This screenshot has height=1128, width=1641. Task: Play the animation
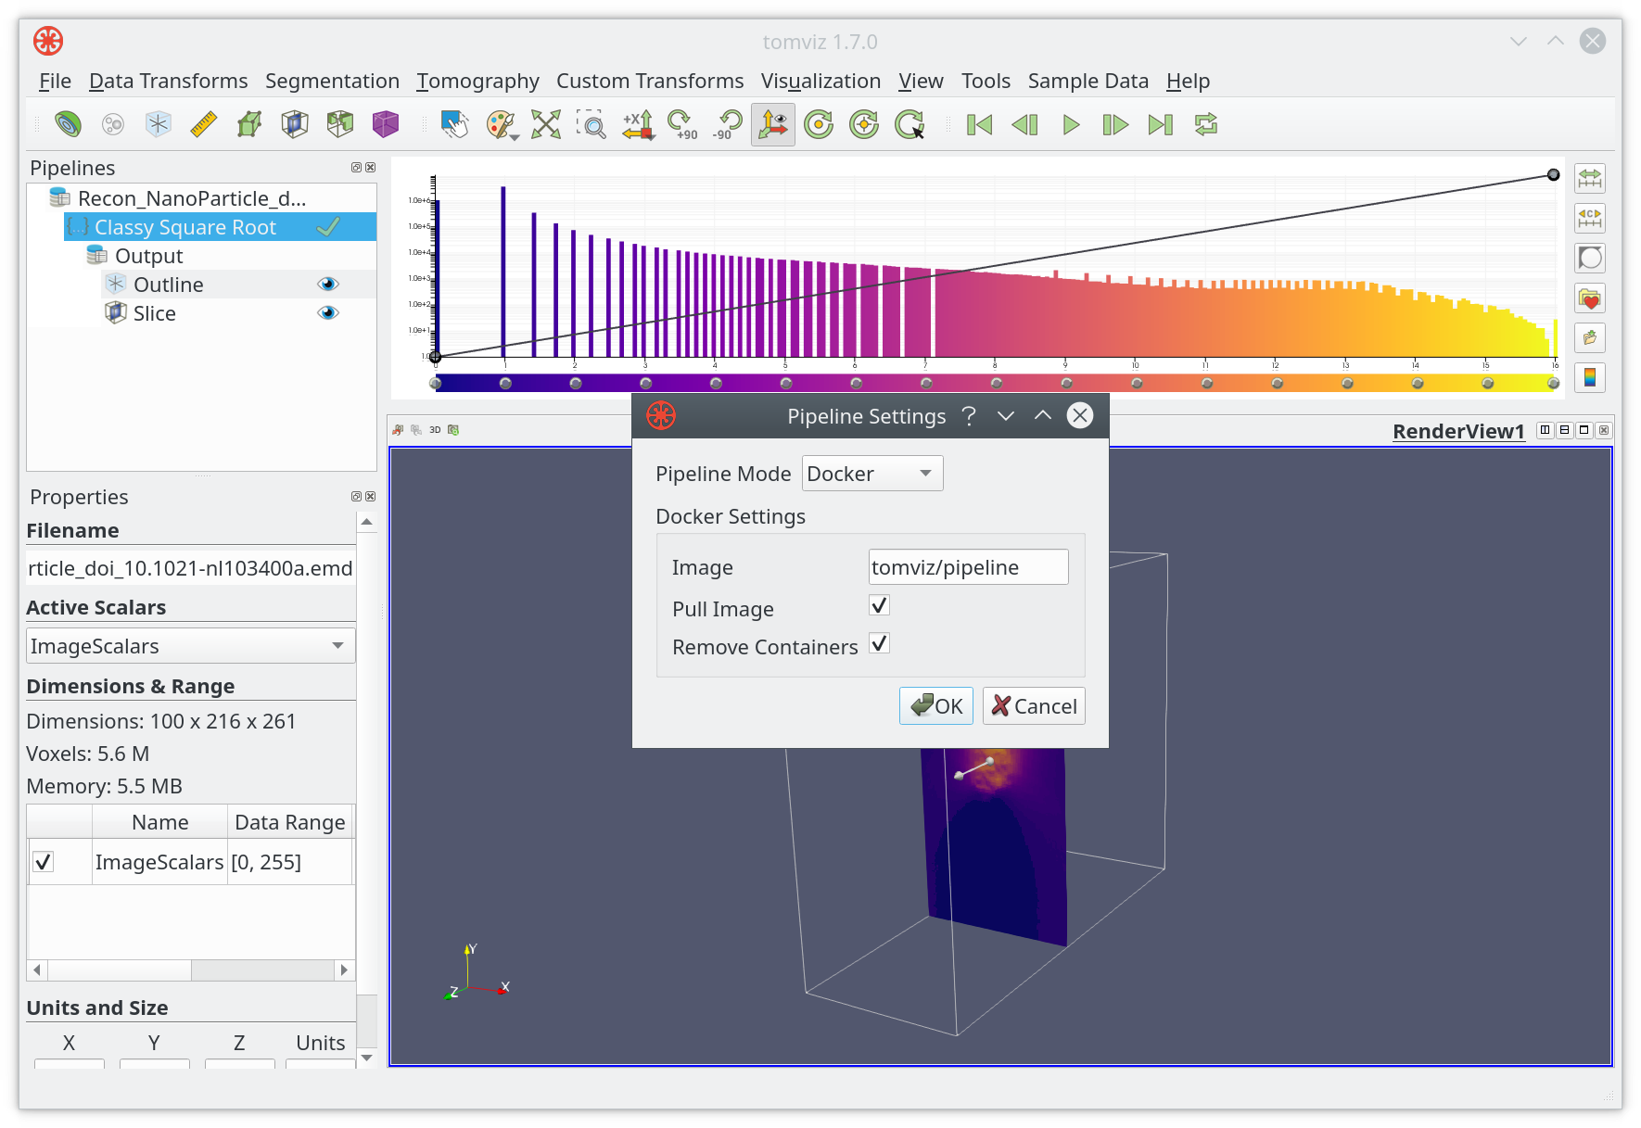tap(1070, 124)
